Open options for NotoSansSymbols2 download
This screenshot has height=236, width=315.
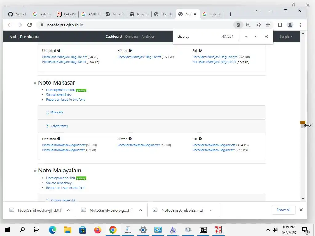tap(212, 210)
